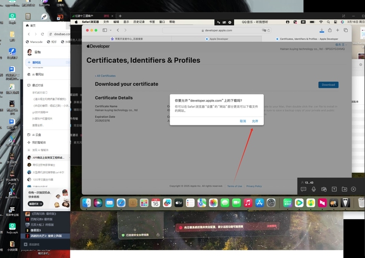Launch Siri from the Dock
Screen dimensions: 365x258
pos(98,203)
